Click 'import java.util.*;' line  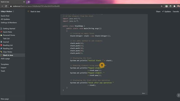point(71,19)
